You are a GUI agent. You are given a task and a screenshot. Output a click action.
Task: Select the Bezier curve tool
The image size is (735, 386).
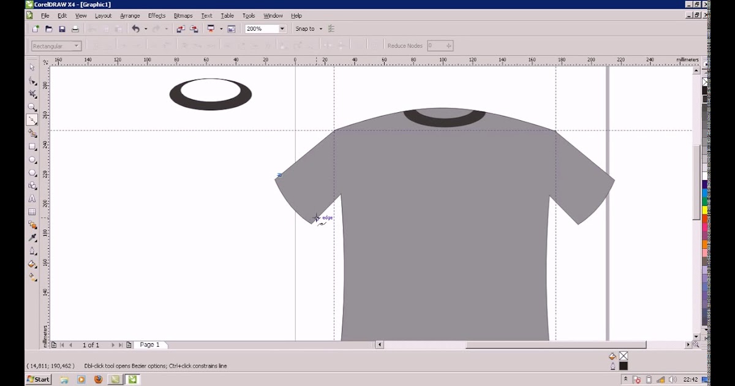point(32,120)
